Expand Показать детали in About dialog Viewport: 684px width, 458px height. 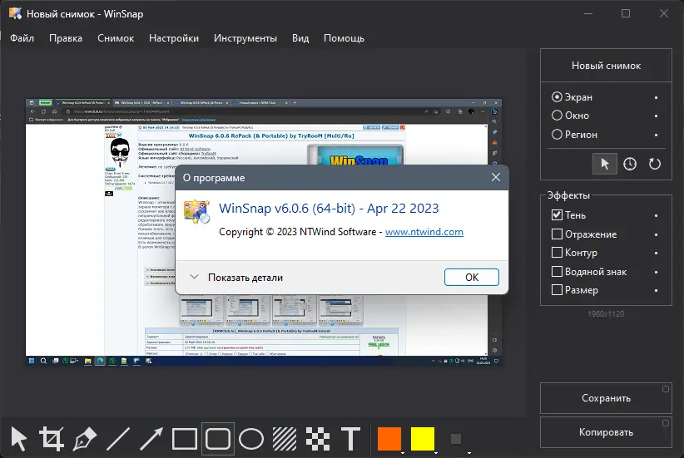click(237, 278)
